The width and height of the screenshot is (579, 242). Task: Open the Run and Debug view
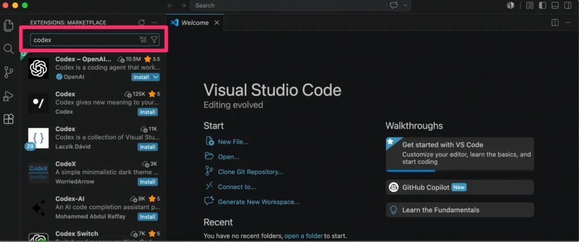[8, 96]
